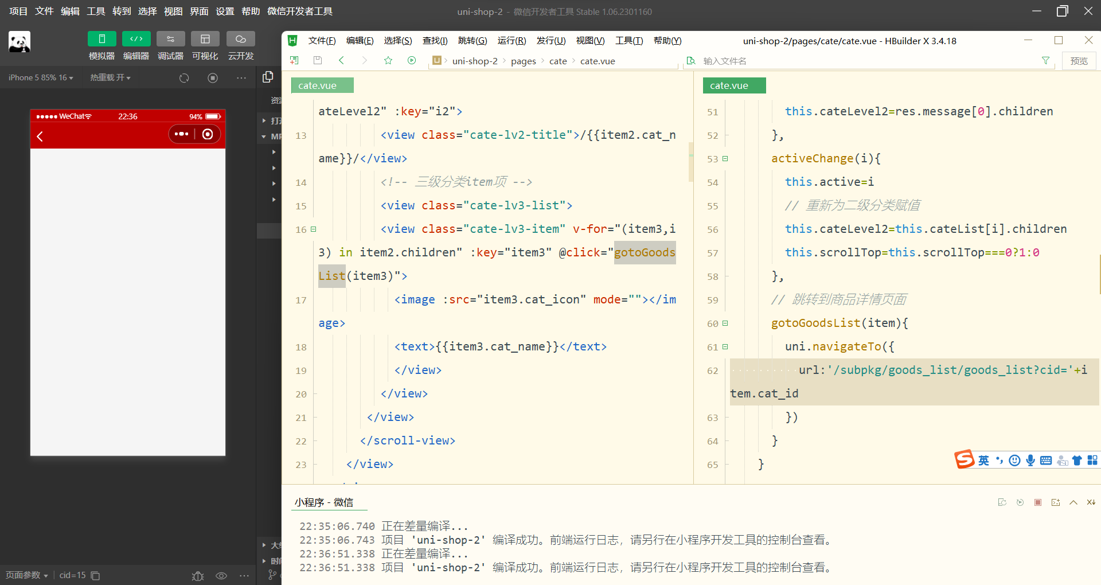The image size is (1101, 585).
Task: Open the 页面参数 dropdown at bottom left
Action: click(26, 575)
